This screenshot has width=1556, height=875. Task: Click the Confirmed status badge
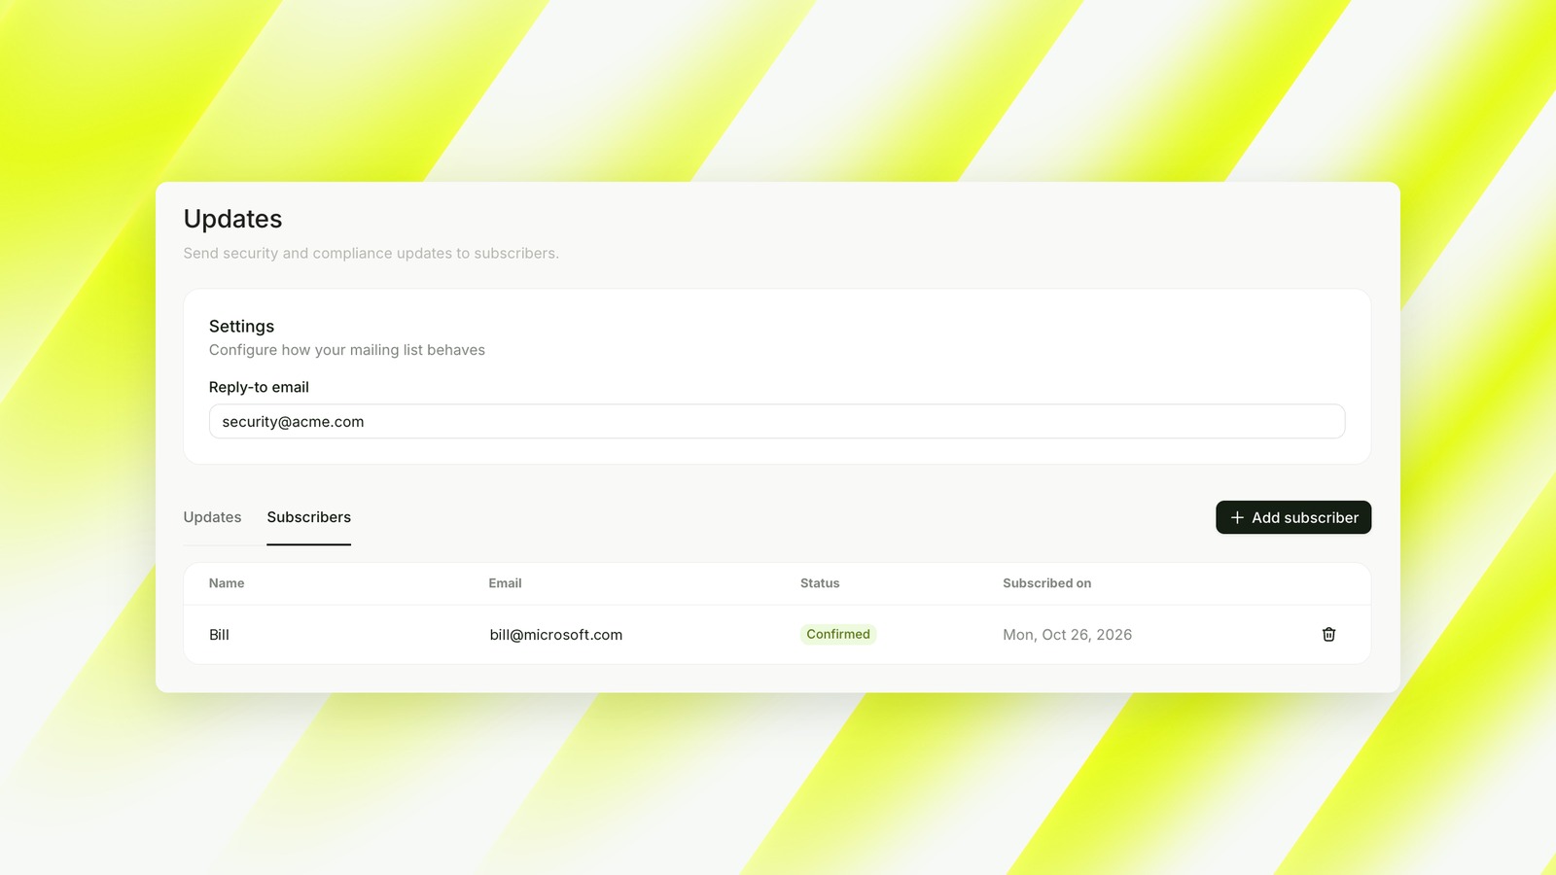pos(838,634)
